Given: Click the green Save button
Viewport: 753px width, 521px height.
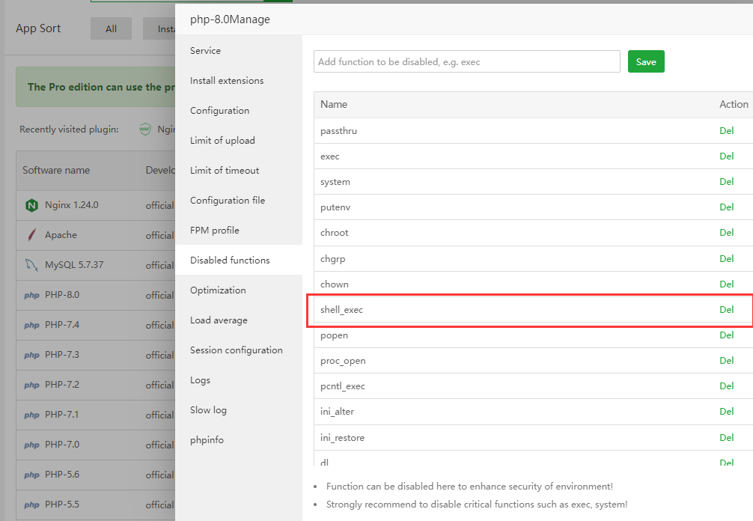Looking at the screenshot, I should pyautogui.click(x=646, y=62).
